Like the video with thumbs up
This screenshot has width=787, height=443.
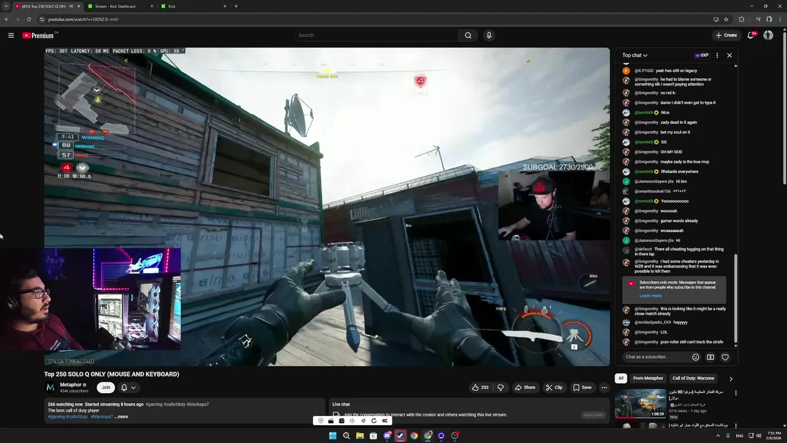(x=480, y=388)
